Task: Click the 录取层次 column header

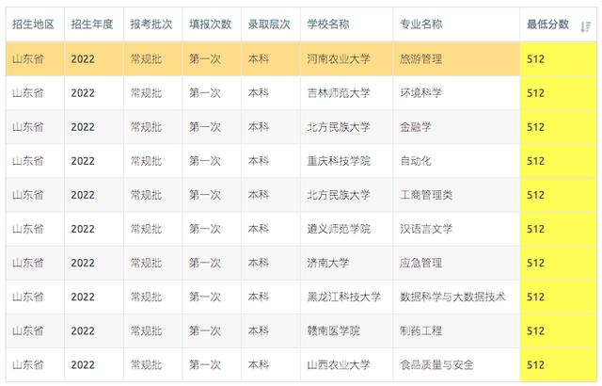Action: pyautogui.click(x=269, y=24)
